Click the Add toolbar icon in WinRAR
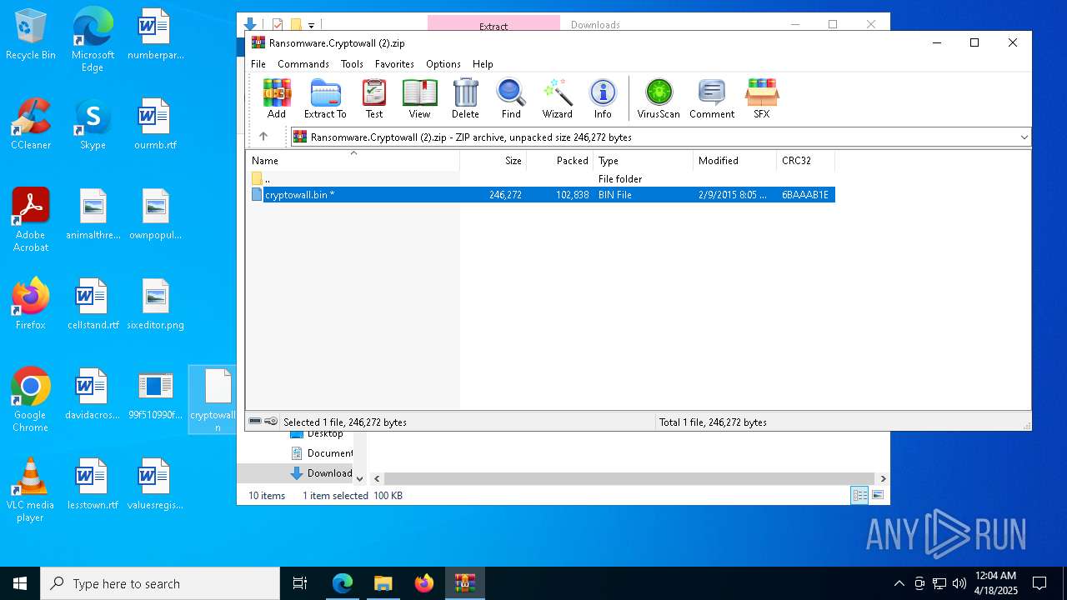 [276, 98]
